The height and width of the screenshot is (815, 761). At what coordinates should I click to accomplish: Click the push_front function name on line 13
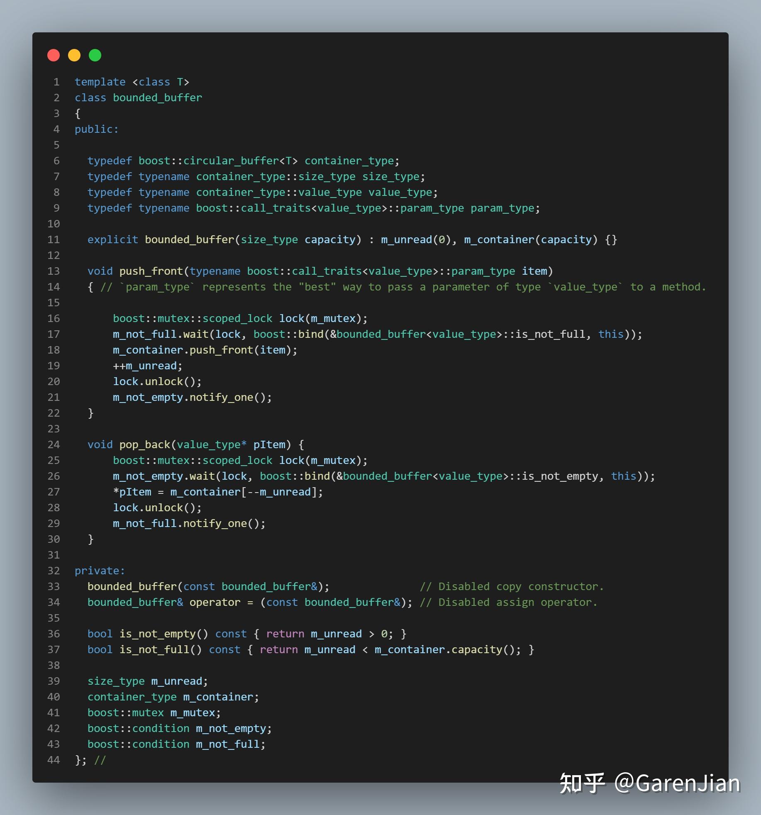point(151,271)
